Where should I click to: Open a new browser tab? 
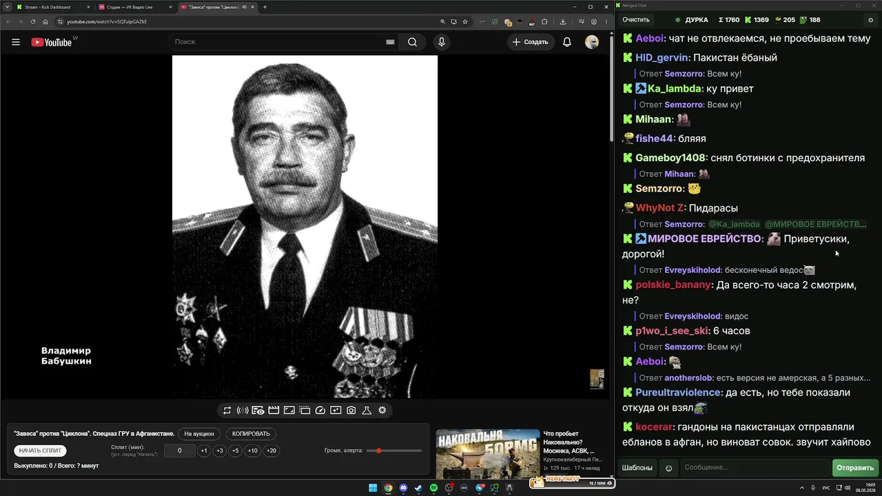[265, 7]
